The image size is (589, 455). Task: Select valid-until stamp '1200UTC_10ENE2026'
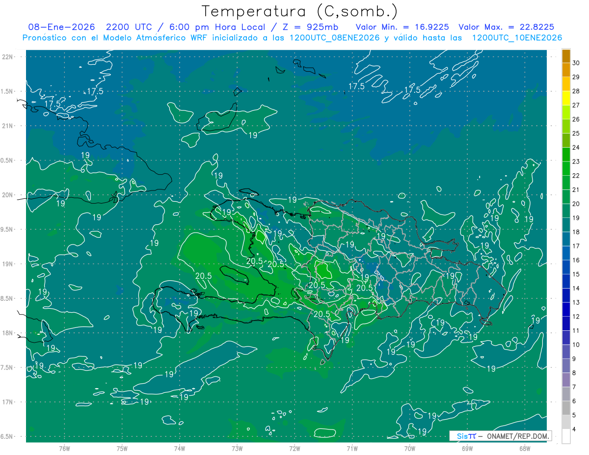pos(517,38)
